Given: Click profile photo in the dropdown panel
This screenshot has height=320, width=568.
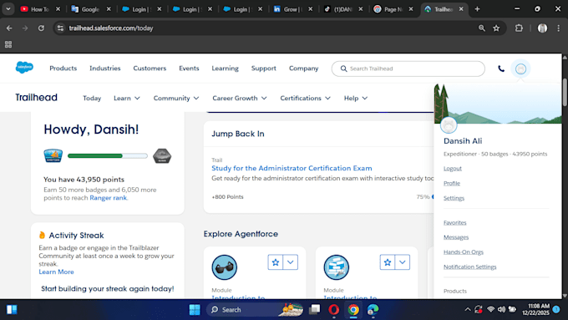Looking at the screenshot, I should click(449, 125).
